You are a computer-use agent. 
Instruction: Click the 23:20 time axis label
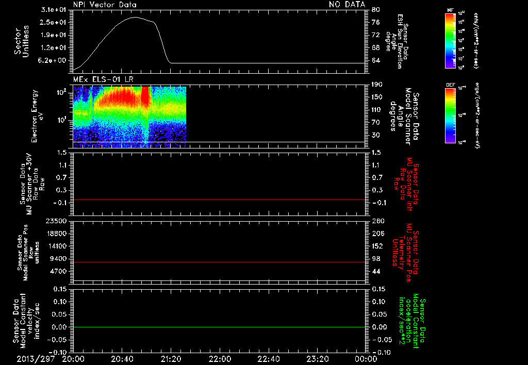(x=317, y=359)
